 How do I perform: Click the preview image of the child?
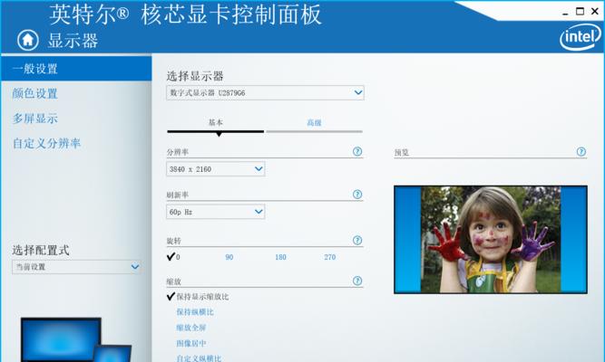coord(491,240)
